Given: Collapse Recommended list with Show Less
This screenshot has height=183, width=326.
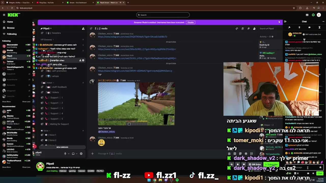Looking at the screenshot, I should pyautogui.click(x=26, y=167).
